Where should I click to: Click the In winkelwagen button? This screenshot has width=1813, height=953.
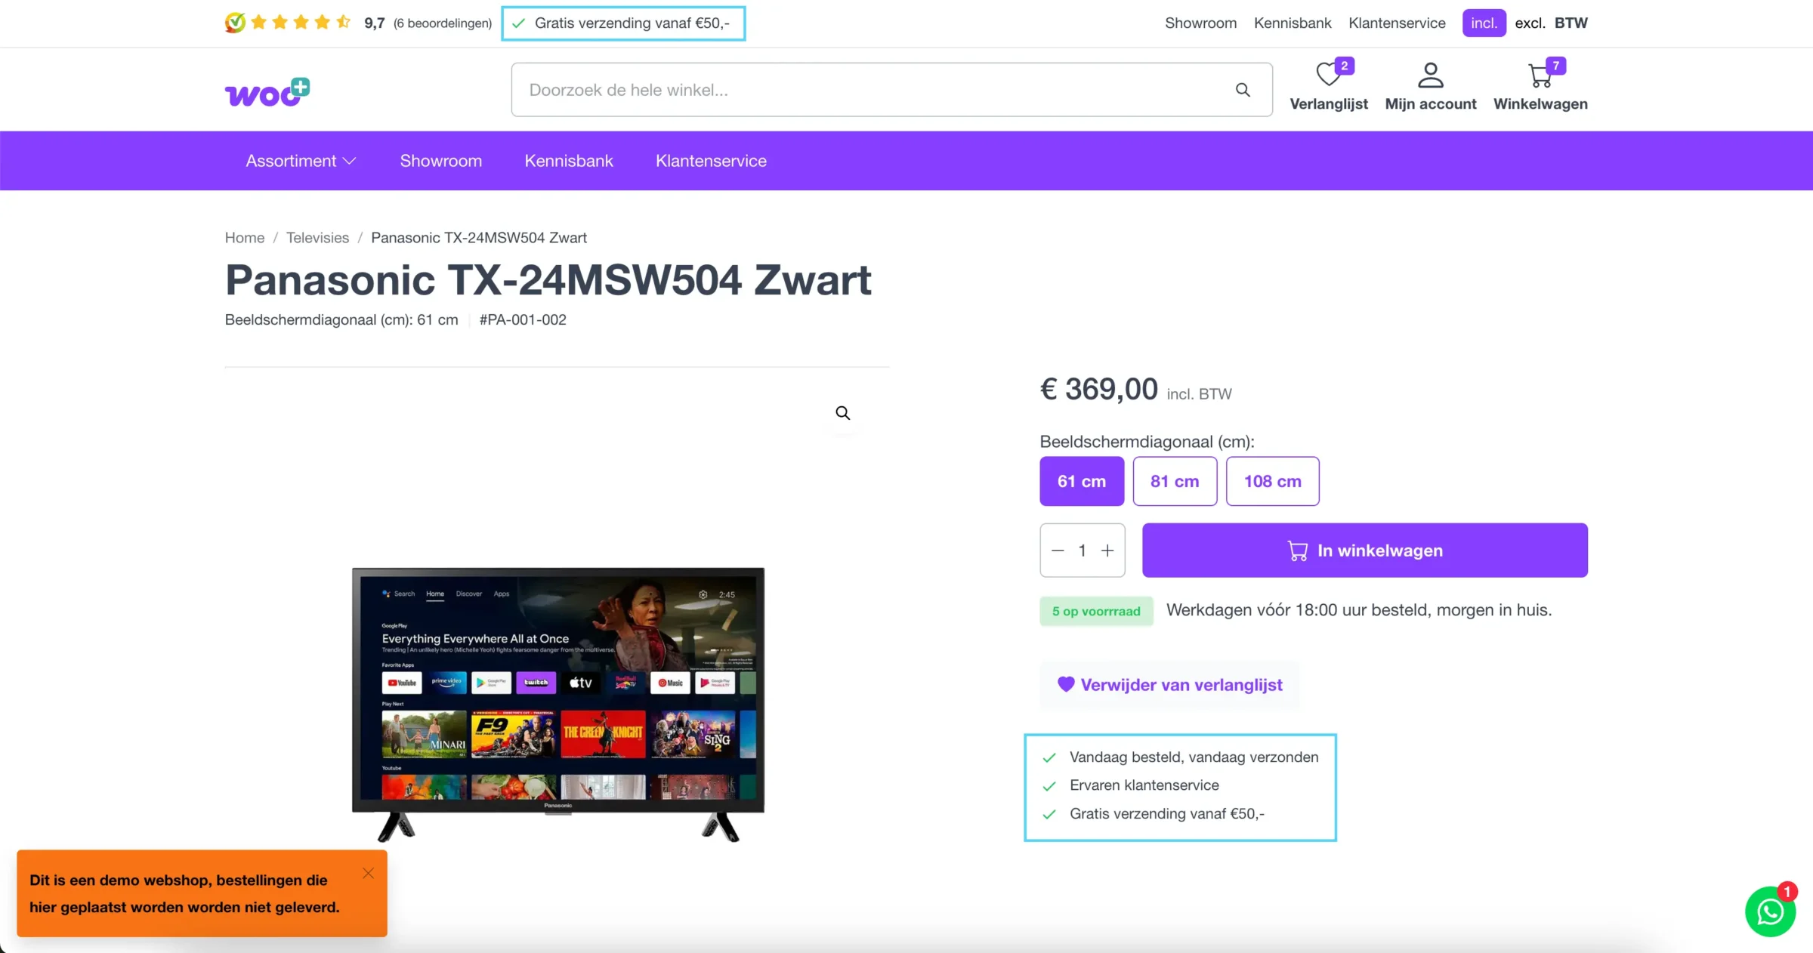click(1364, 551)
